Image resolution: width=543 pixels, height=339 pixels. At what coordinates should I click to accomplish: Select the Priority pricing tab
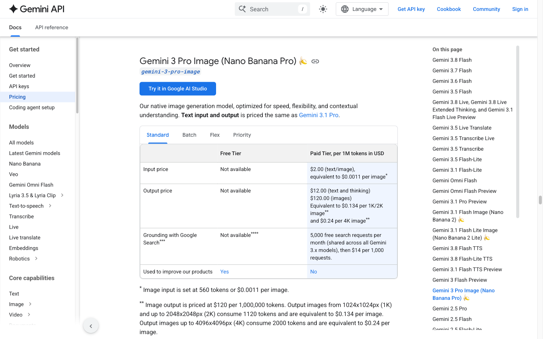(x=242, y=135)
